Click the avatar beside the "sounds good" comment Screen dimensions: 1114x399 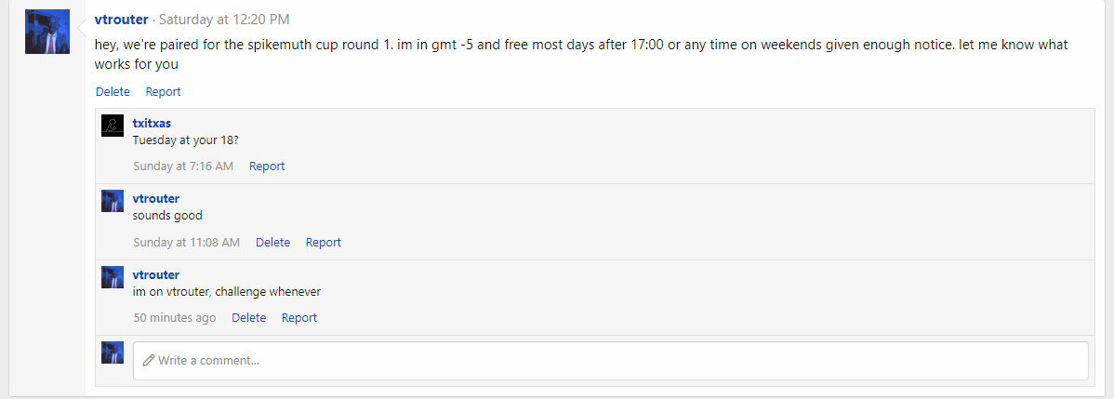[113, 201]
